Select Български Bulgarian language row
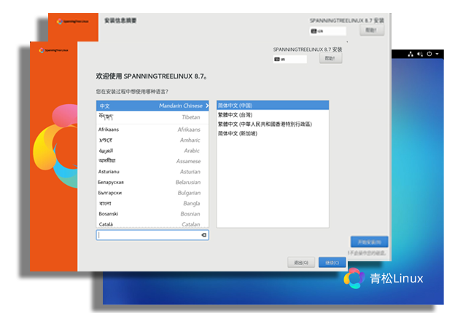The width and height of the screenshot is (455, 313). [152, 193]
